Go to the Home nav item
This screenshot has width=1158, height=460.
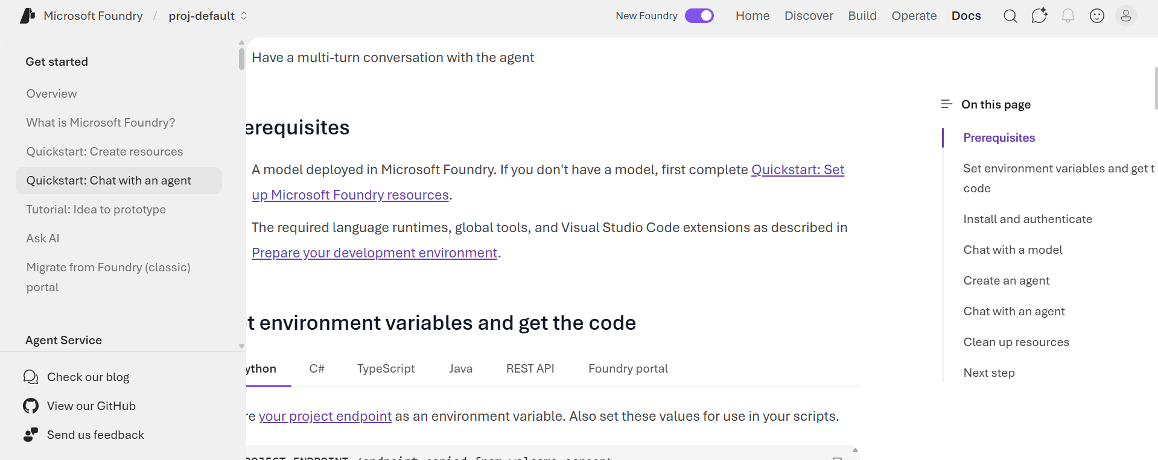tap(752, 16)
